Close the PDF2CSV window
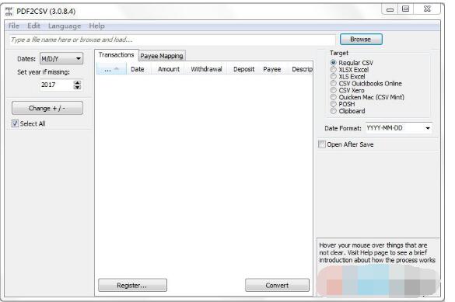Screen dimensions: 455x302 click(427, 9)
